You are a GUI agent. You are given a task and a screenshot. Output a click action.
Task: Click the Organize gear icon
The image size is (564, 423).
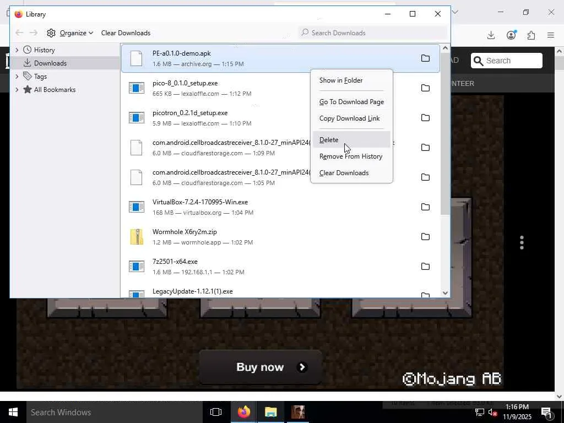[x=51, y=32]
